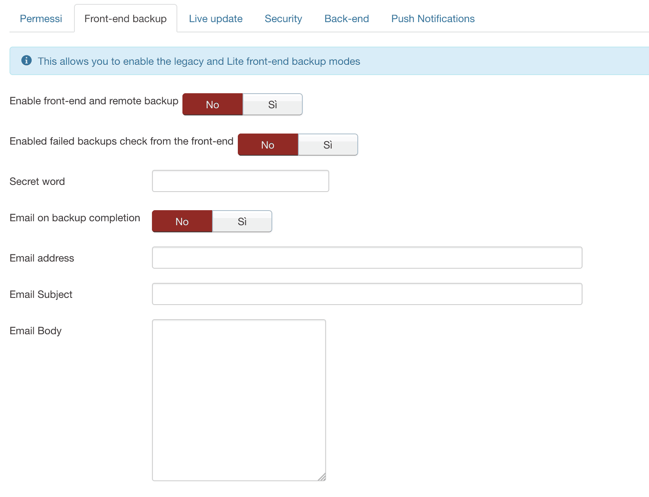Set Enable front-end and remote backup to No
Image resolution: width=649 pixels, height=497 pixels.
click(213, 105)
